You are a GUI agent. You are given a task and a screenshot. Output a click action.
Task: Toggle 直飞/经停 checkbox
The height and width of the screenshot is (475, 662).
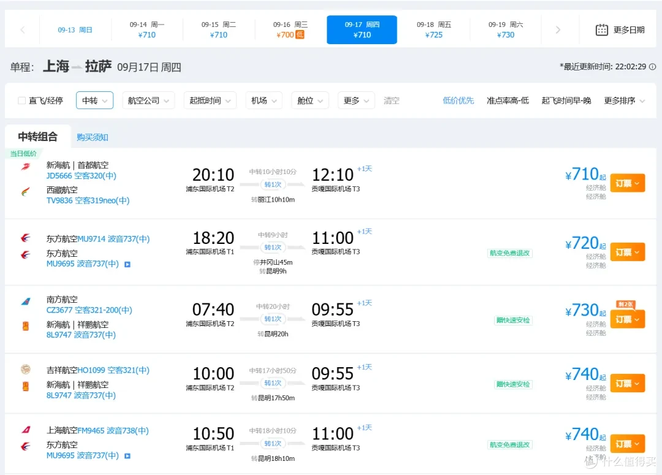[21, 101]
